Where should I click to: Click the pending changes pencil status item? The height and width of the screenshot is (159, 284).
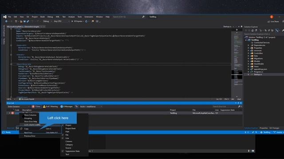coord(254,132)
